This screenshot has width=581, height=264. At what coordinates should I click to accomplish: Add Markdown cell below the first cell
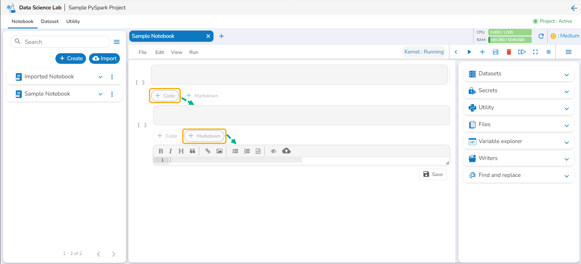point(202,96)
